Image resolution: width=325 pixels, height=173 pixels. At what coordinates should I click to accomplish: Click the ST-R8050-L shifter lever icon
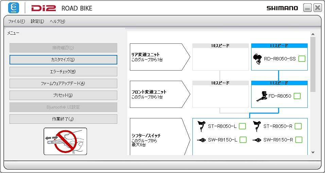coord(202,126)
